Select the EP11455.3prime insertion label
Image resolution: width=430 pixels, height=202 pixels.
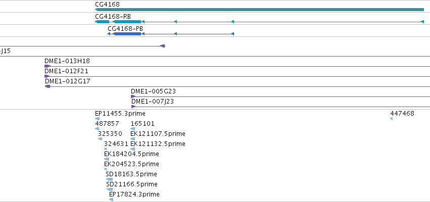120,114
